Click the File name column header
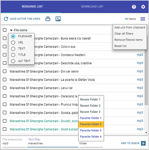The height and width of the screenshot is (150, 149). [21, 30]
